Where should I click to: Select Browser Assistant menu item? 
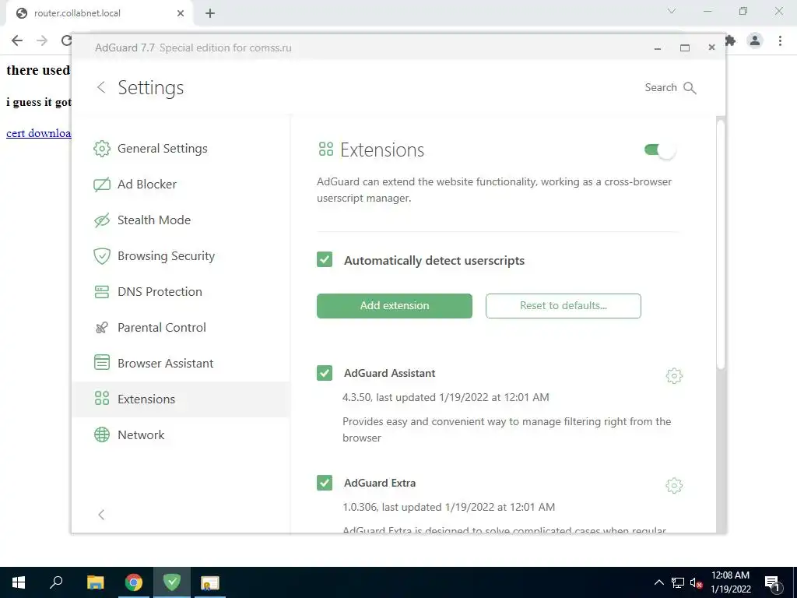(181, 363)
